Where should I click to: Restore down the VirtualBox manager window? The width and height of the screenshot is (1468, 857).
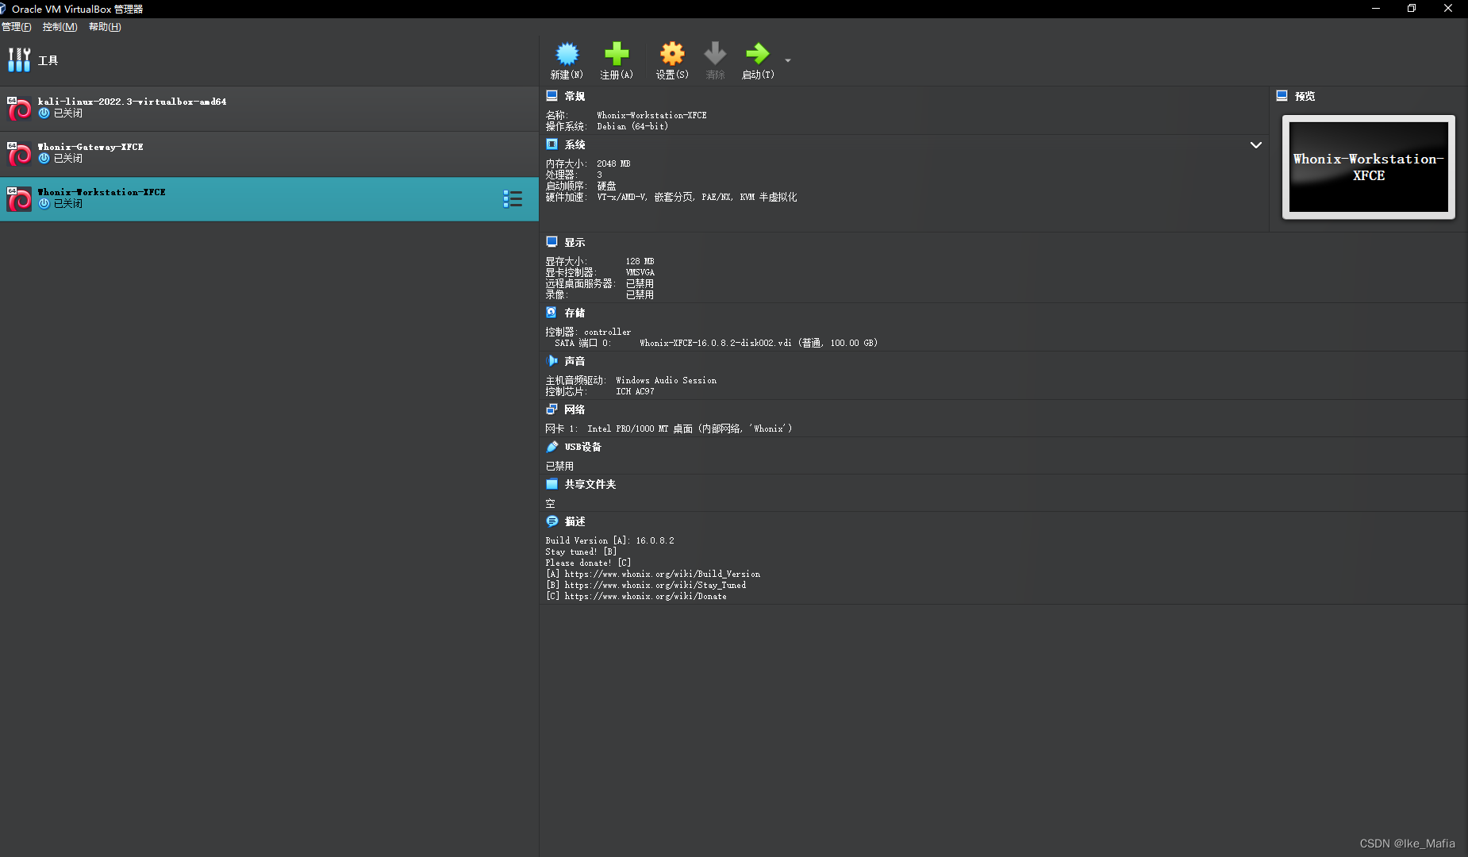point(1412,9)
